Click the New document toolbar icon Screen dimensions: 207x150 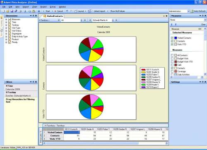[x=4, y=11]
